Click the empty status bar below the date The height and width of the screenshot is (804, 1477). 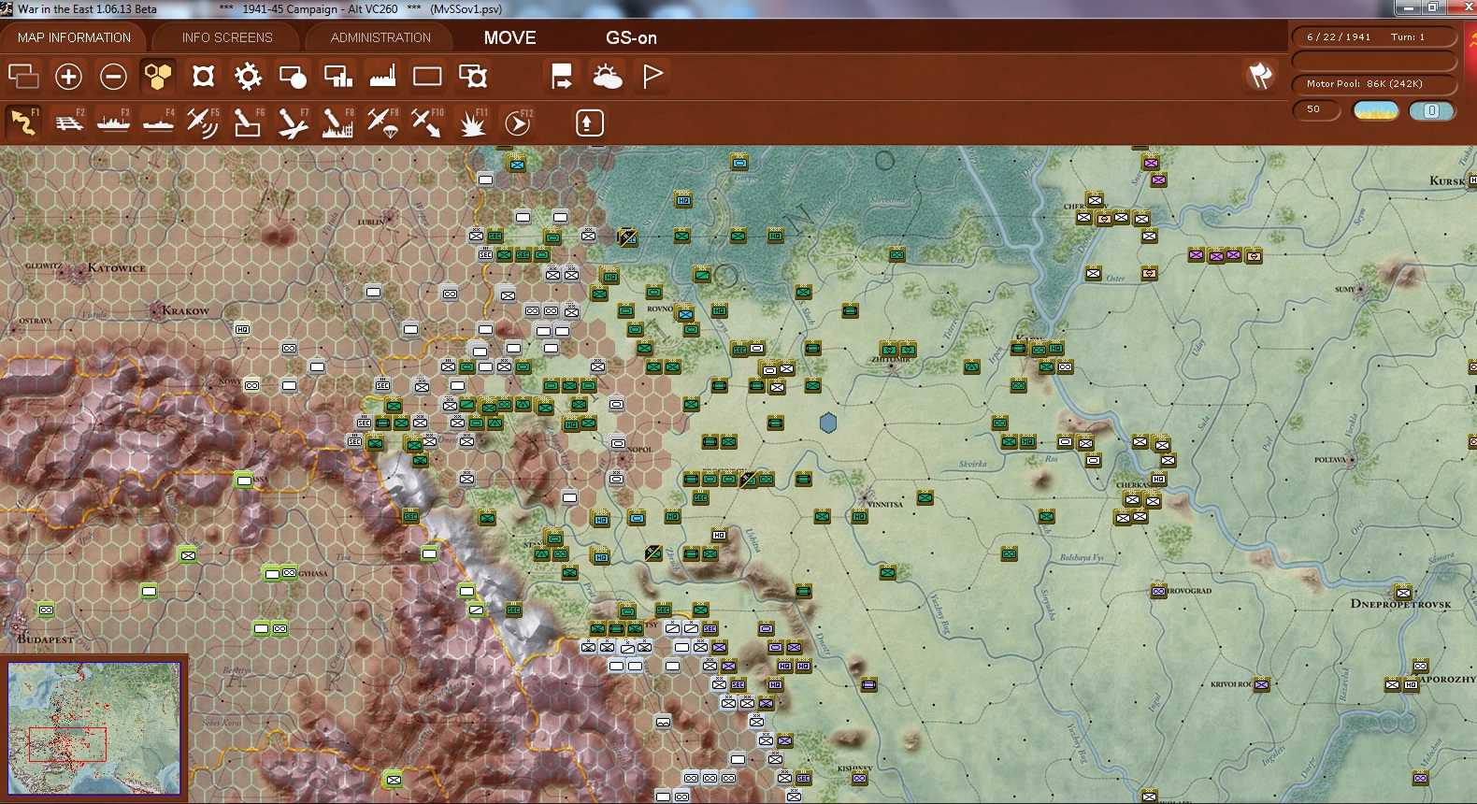click(x=1373, y=61)
